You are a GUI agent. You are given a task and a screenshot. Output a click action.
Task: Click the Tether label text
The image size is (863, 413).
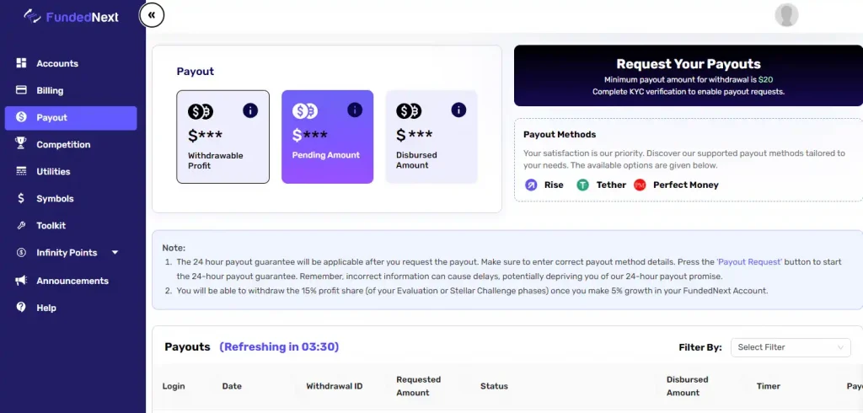(x=611, y=185)
